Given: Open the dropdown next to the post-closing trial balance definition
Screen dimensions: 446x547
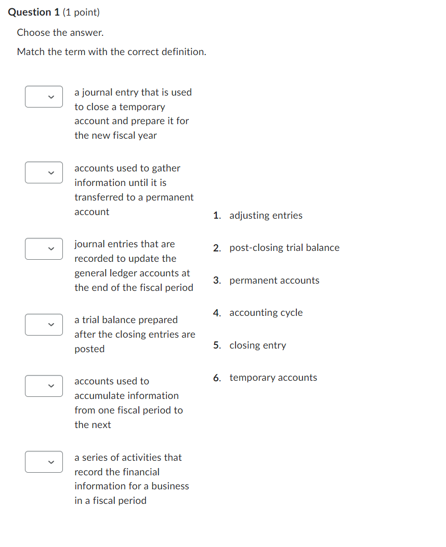Looking at the screenshot, I should [x=44, y=325].
